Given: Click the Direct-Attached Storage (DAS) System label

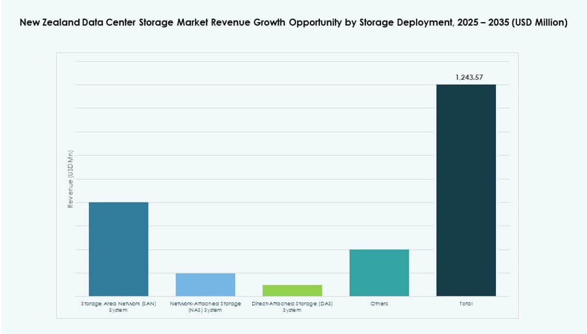Looking at the screenshot, I should click(x=292, y=307).
